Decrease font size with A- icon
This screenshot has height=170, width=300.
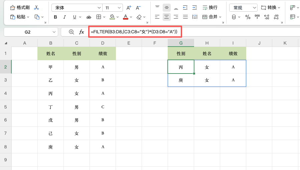[138, 8]
